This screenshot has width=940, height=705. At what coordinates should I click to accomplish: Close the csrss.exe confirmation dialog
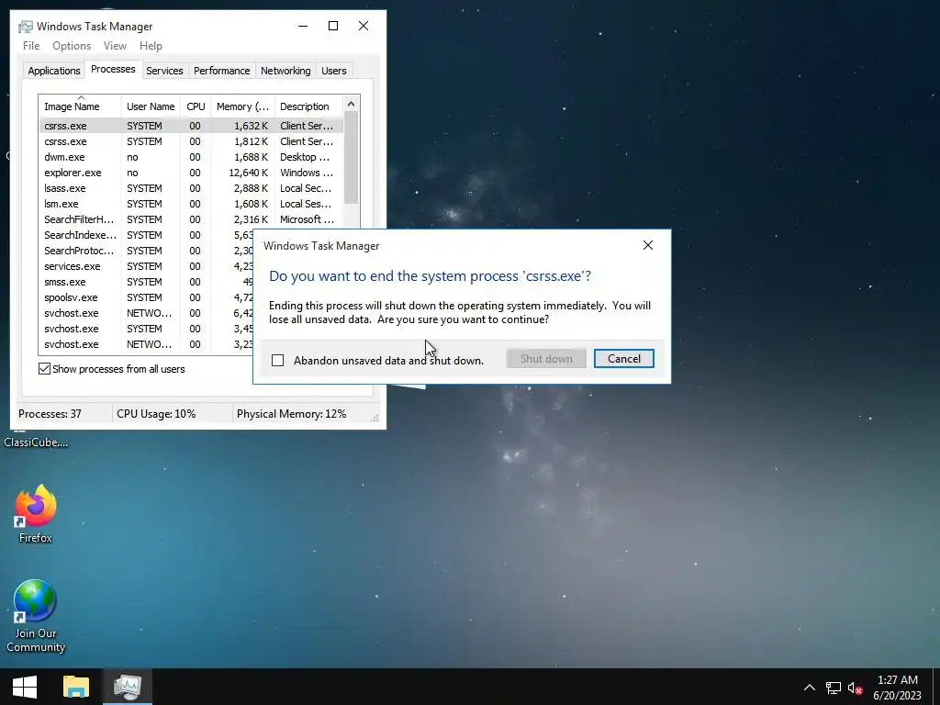pyautogui.click(x=648, y=245)
